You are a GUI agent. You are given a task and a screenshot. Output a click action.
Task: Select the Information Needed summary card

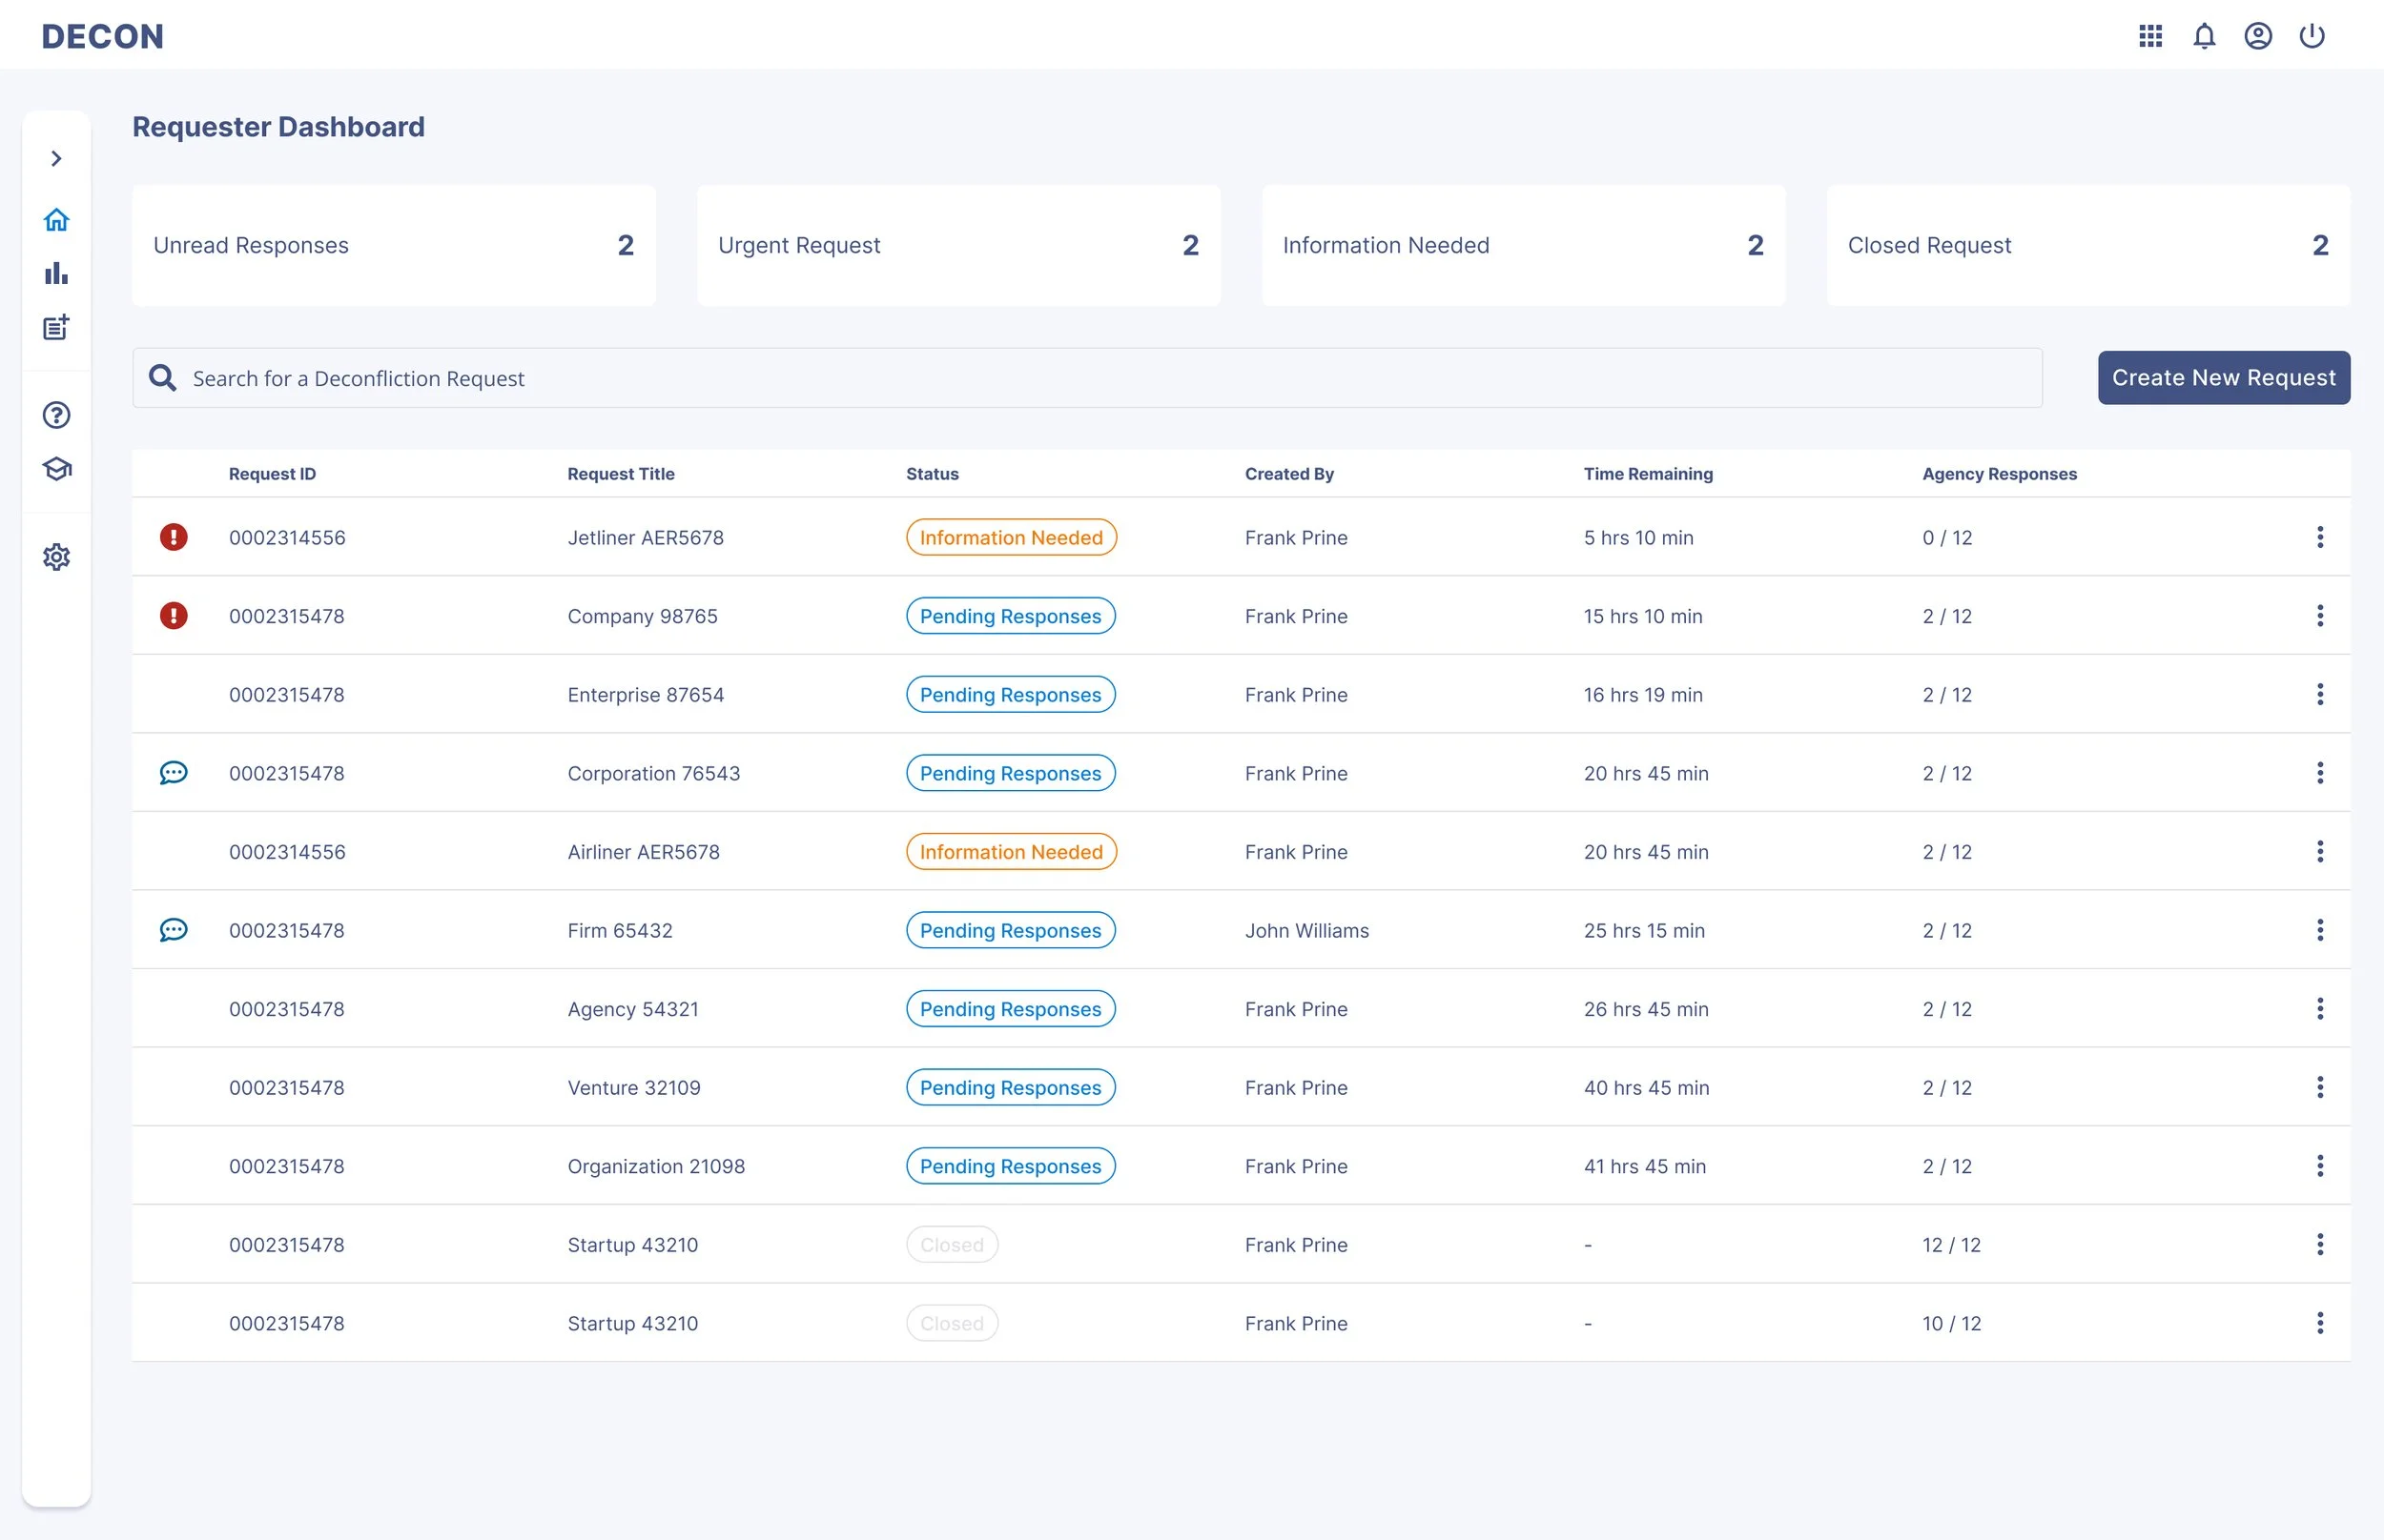pyautogui.click(x=1523, y=245)
